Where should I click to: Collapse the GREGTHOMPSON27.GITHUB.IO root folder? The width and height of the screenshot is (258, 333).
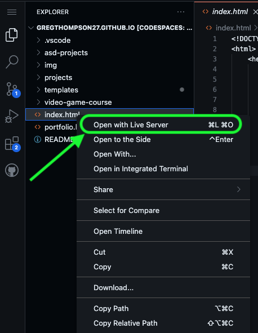31,28
